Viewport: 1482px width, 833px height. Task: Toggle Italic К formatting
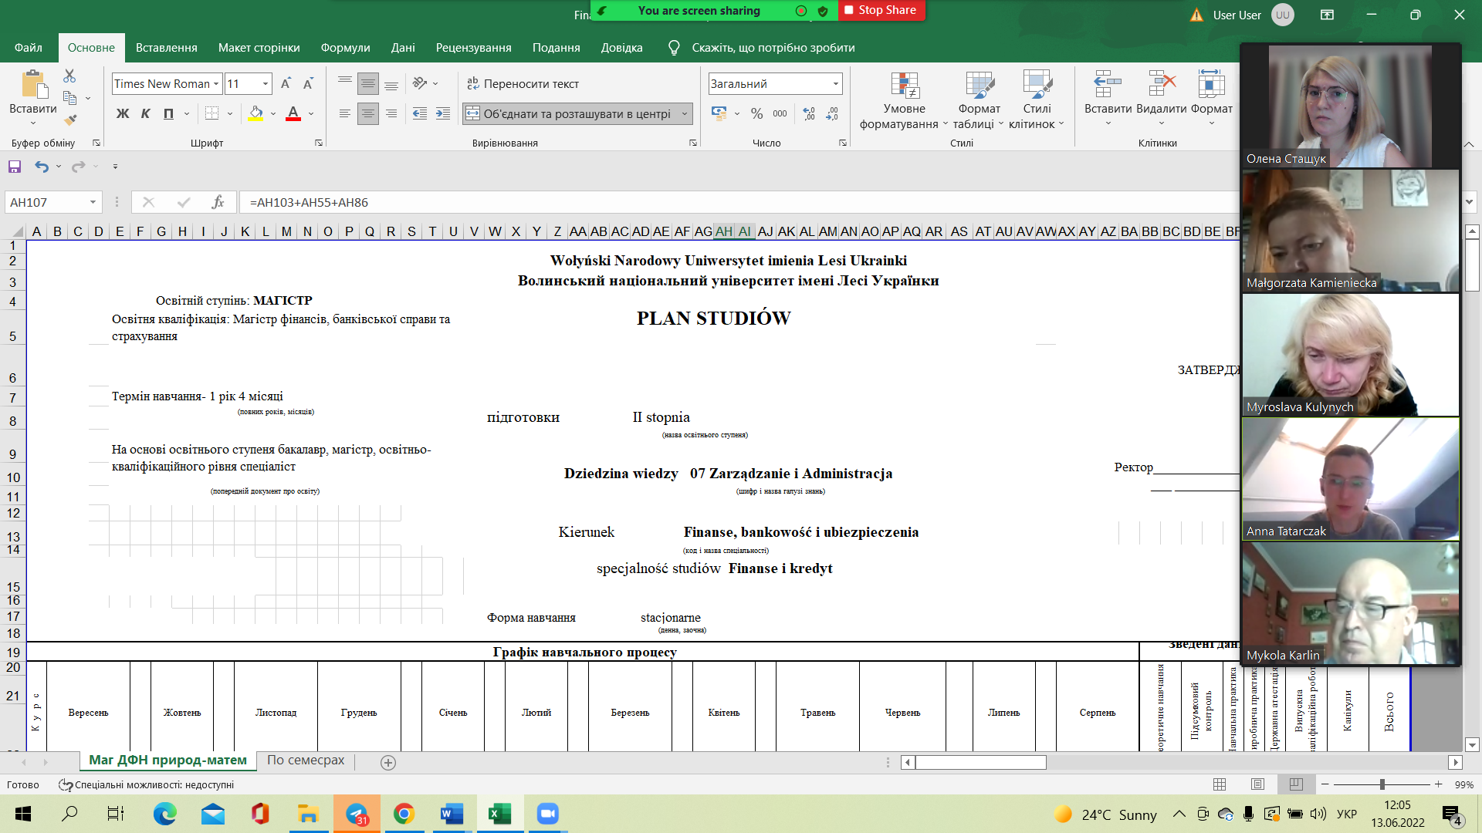[x=145, y=113]
